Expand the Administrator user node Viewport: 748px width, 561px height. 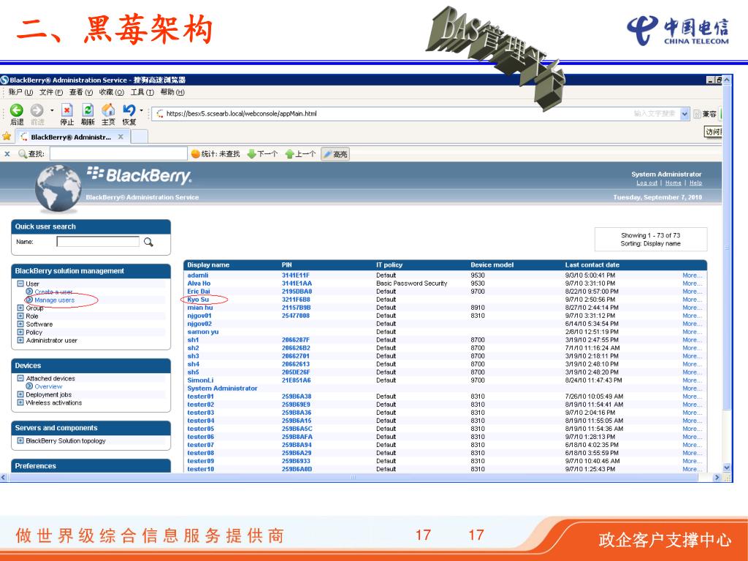click(x=20, y=340)
